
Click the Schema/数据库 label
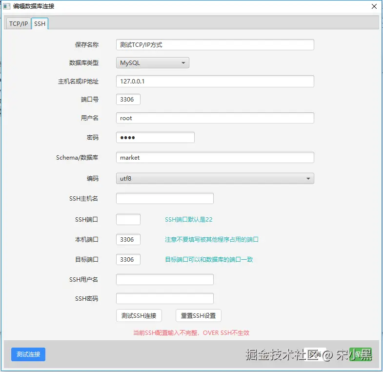(x=77, y=158)
